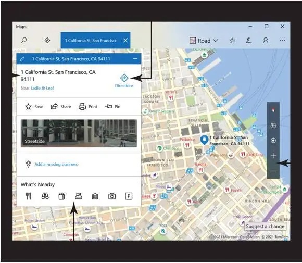This screenshot has height=263, width=302.
Task: Get Directions to 1 California St
Action: [x=124, y=81]
